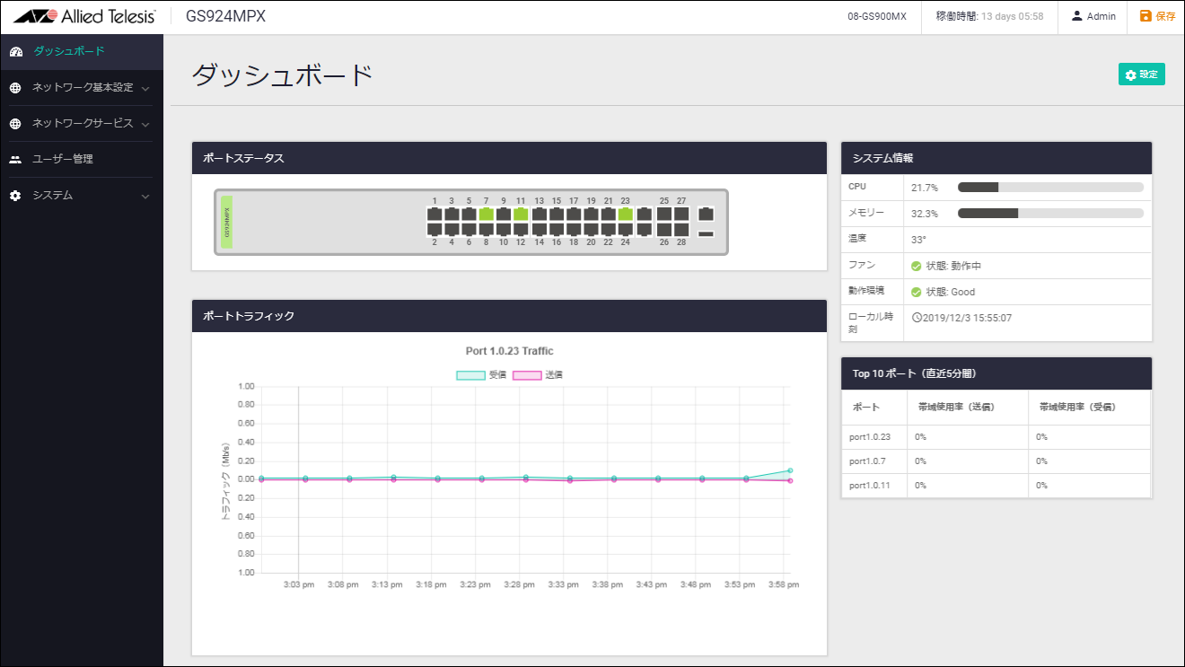Click the Admin user icon
This screenshot has height=667, width=1185.
tap(1076, 16)
